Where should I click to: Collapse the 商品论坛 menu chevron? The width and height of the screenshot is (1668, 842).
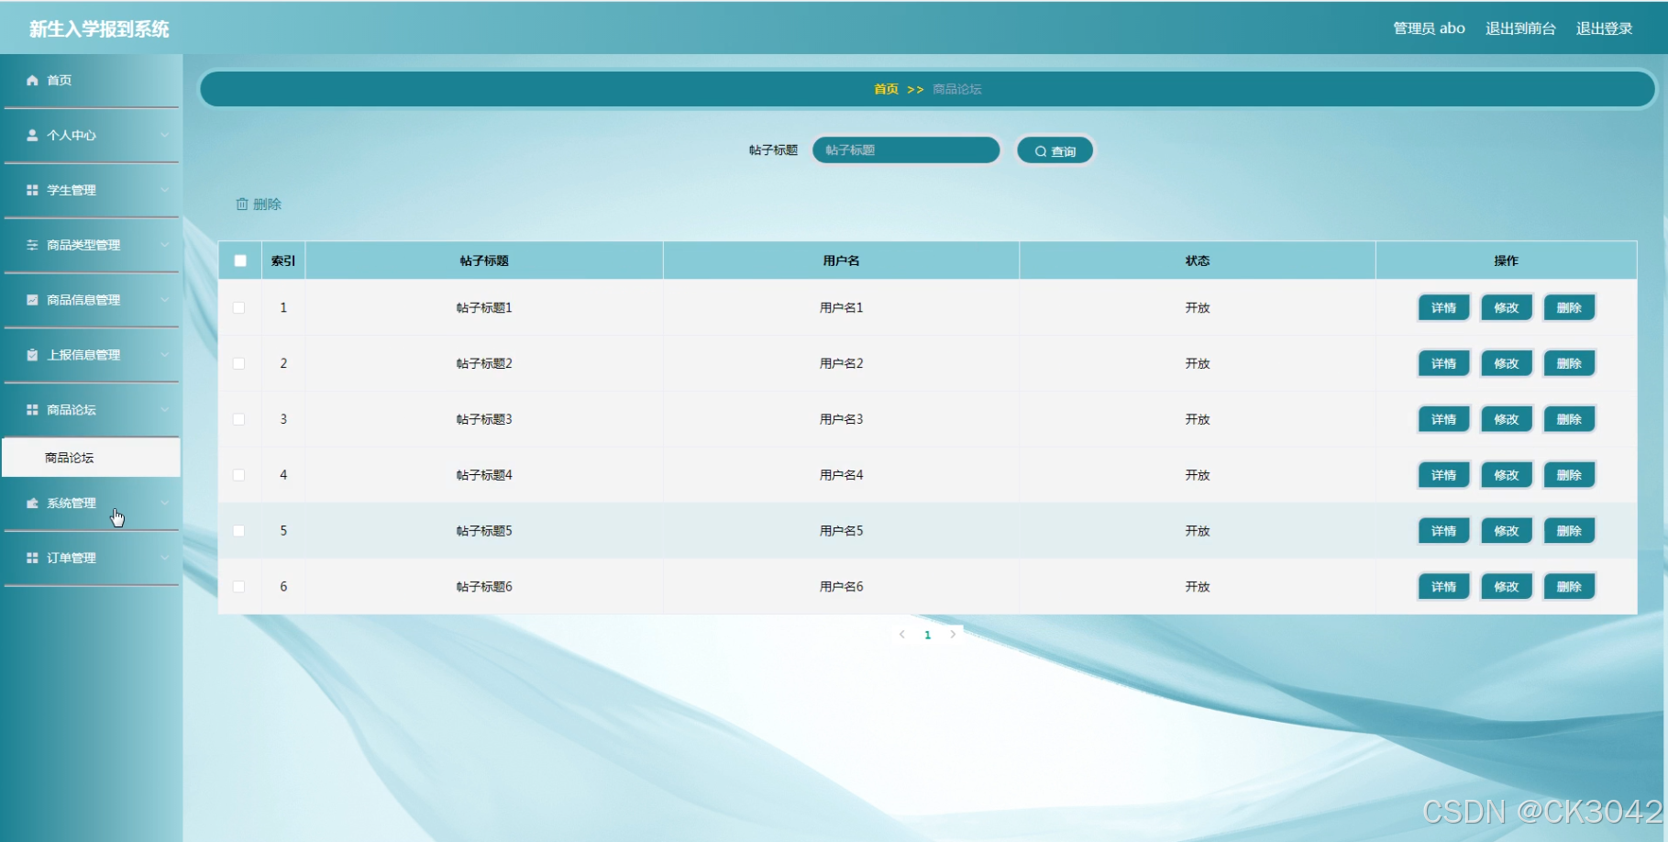(x=165, y=410)
